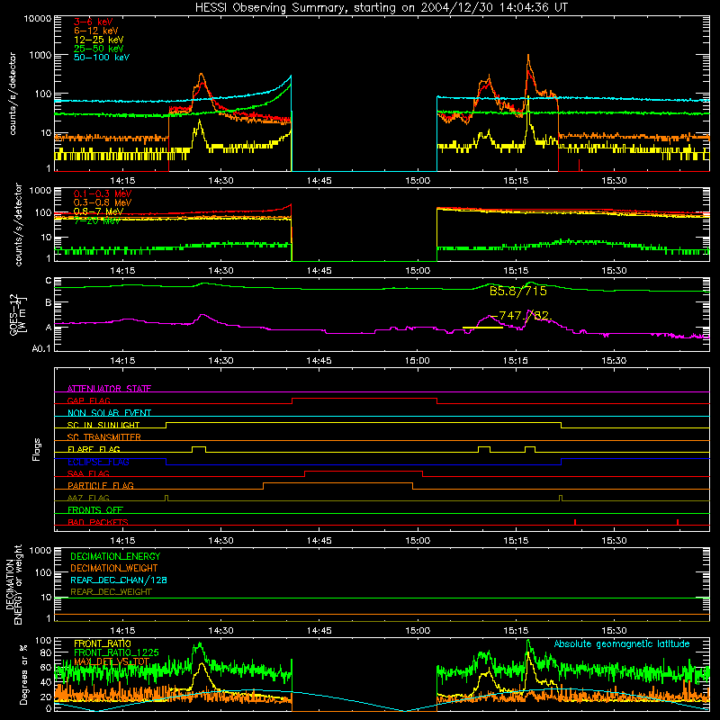Click the first FLARE_FLAG pulse near 14:27
The image size is (720, 720).
coord(199,447)
